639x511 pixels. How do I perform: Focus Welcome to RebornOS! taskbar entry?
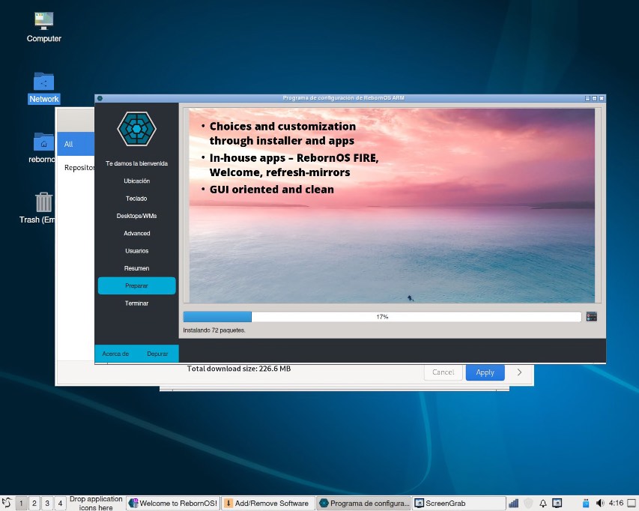173,504
